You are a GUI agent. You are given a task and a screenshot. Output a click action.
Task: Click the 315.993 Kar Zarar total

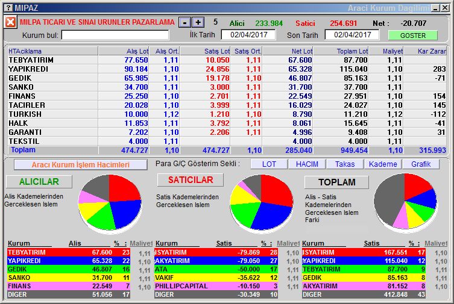click(432, 150)
